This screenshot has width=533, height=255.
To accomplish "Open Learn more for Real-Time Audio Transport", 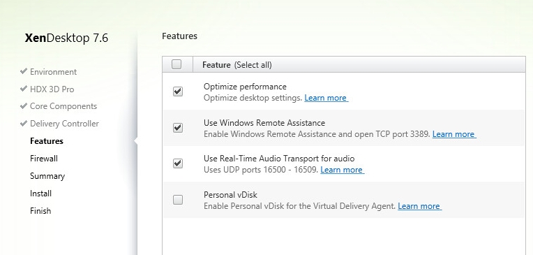I will [342, 170].
